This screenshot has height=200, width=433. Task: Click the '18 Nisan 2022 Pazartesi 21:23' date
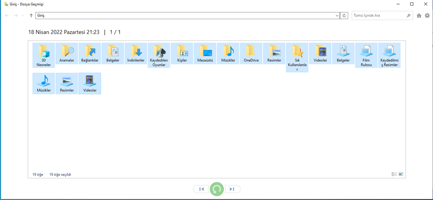[x=64, y=32]
